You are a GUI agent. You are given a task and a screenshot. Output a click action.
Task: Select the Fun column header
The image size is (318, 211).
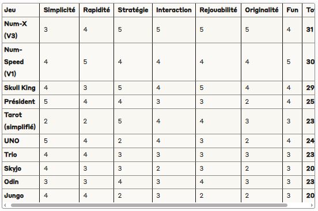tap(292, 10)
